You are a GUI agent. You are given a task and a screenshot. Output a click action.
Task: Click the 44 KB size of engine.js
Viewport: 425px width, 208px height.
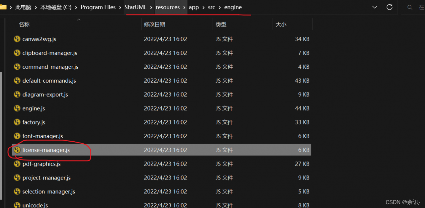(x=302, y=108)
